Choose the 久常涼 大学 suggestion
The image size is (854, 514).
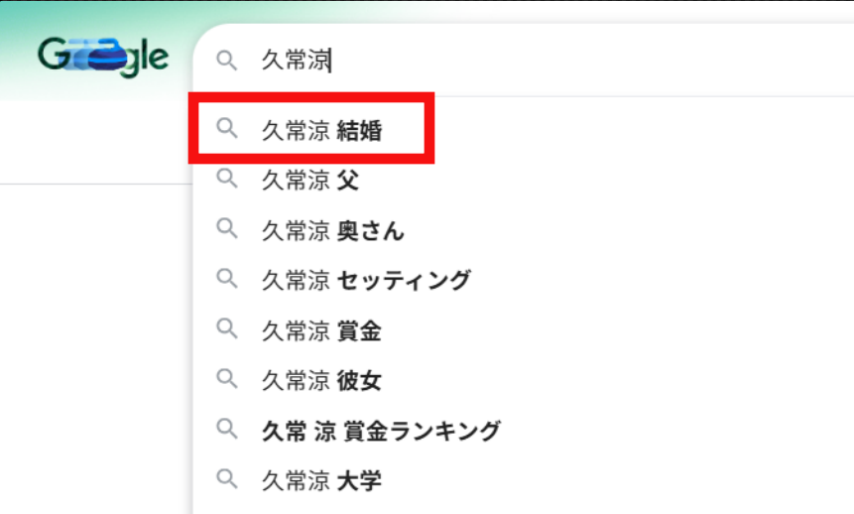point(321,482)
